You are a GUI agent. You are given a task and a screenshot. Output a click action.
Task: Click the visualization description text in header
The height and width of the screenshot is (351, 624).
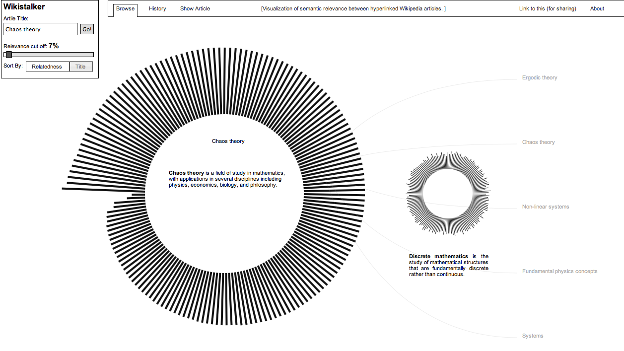click(353, 9)
